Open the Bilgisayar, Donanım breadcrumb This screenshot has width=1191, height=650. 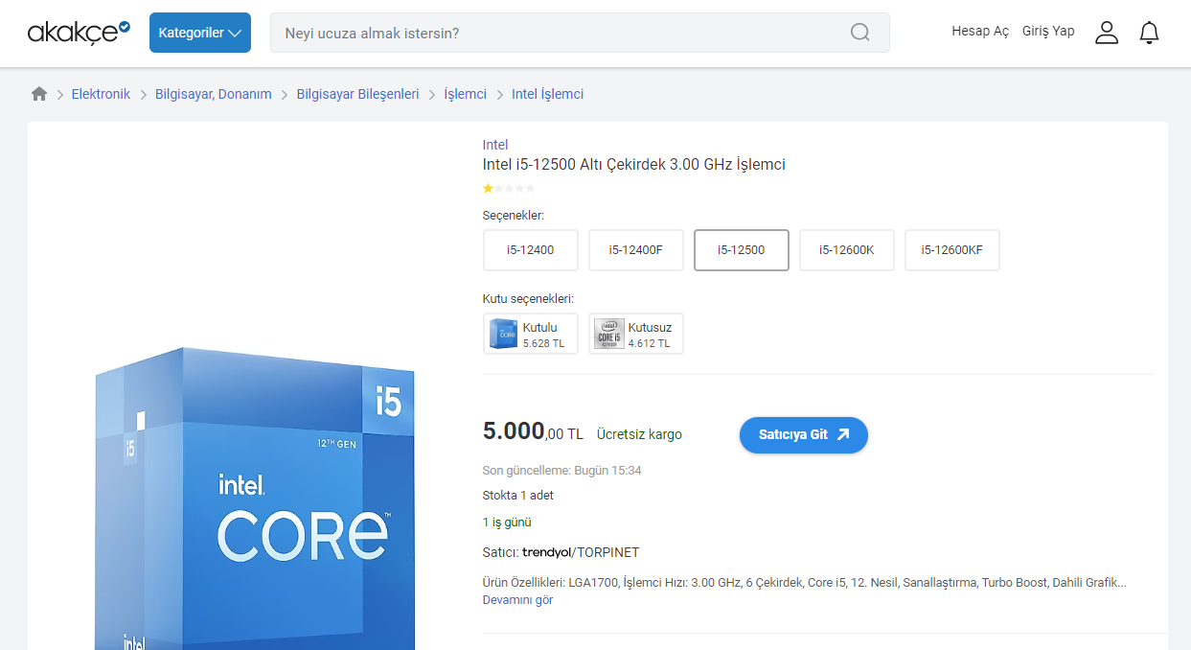[x=214, y=94]
